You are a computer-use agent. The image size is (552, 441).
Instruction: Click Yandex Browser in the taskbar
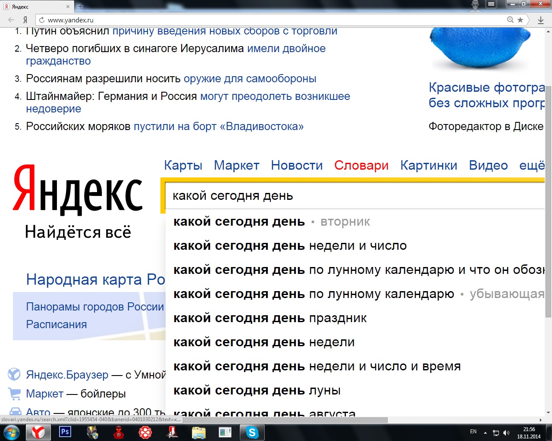(x=38, y=432)
